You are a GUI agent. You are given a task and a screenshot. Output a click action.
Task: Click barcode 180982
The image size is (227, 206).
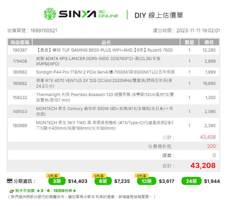pyautogui.click(x=20, y=72)
